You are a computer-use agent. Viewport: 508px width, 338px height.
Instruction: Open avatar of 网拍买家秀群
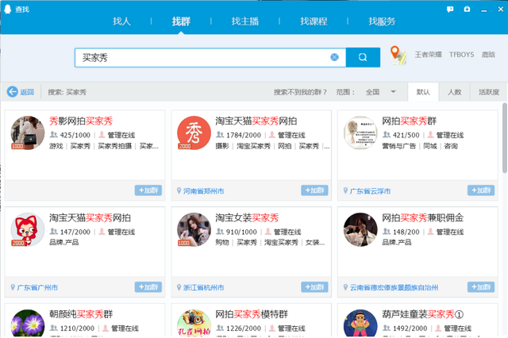click(360, 133)
